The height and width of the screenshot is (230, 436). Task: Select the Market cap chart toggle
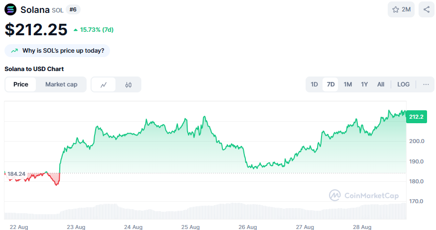pyautogui.click(x=61, y=84)
